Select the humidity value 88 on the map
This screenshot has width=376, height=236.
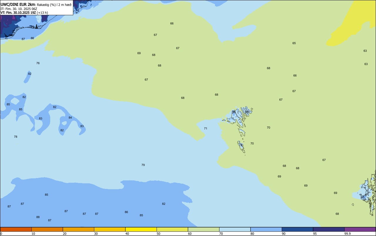[x=38, y=217]
